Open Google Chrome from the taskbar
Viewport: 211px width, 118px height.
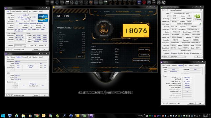[x=37, y=116]
